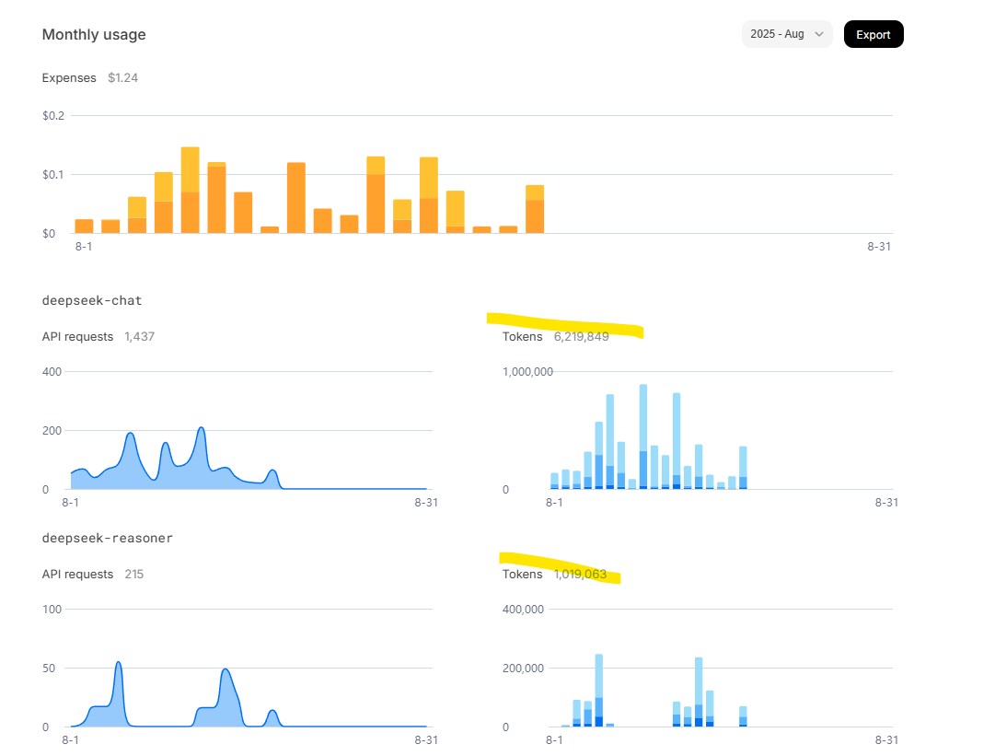
Task: Click the 50 axis label in reasoner requests chart
Action: click(49, 668)
